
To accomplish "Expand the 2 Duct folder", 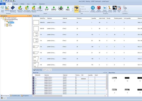I will tap(5, 24).
